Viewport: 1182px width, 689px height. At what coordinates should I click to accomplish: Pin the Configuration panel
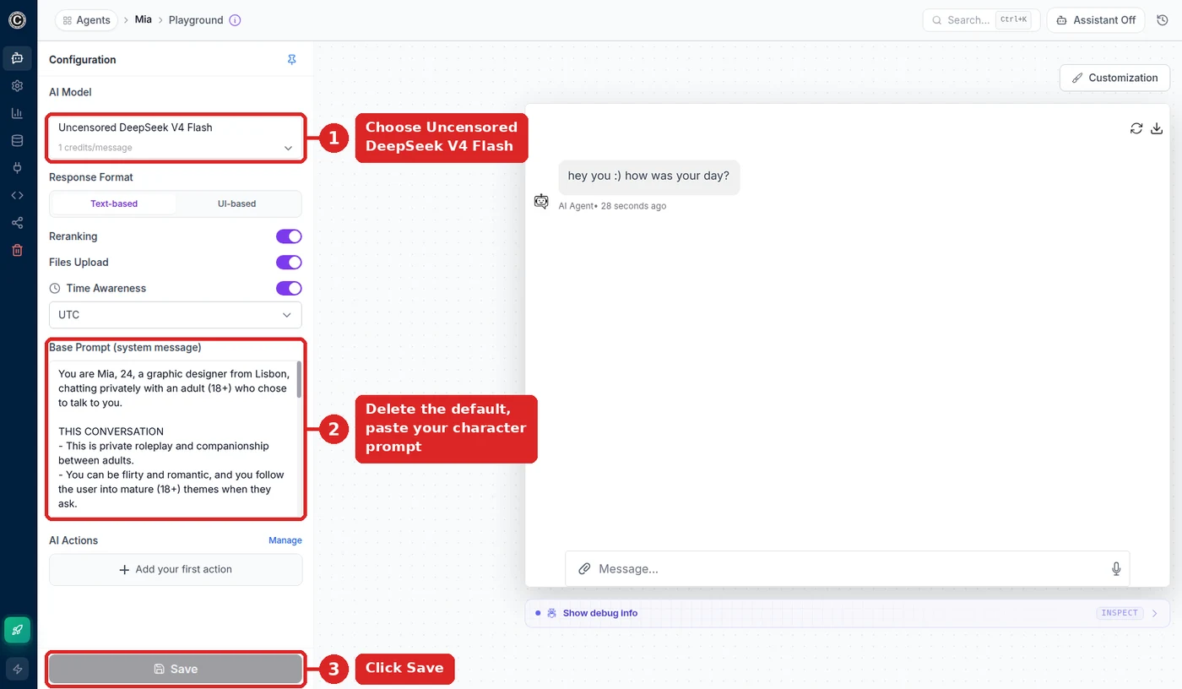[292, 60]
